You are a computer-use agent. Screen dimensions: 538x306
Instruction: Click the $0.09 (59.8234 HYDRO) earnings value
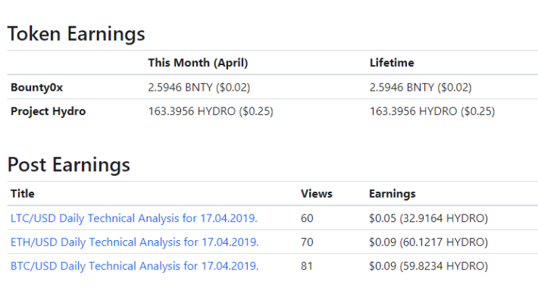(x=428, y=266)
